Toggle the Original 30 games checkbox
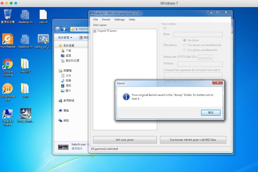This screenshot has width=258, height=172. [95, 31]
